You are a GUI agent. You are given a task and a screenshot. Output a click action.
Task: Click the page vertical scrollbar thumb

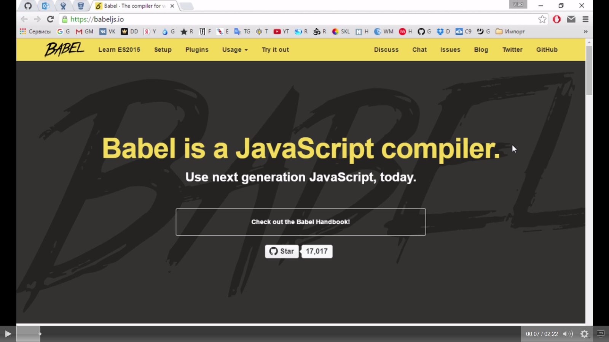(589, 70)
